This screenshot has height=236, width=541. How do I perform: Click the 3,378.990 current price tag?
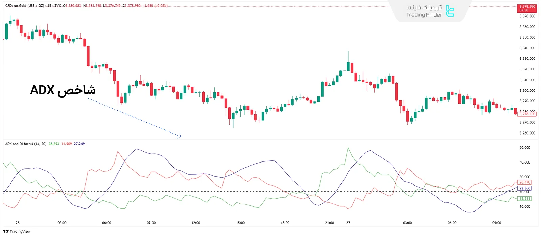pyautogui.click(x=527, y=7)
